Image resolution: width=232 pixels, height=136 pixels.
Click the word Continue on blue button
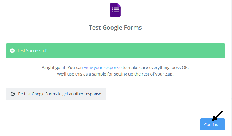coord(212,125)
